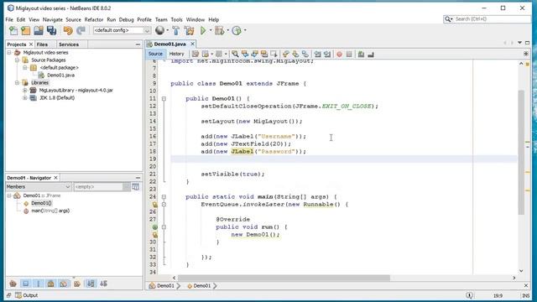
Task: Click Find Next Occurrence editor icon
Action: (x=254, y=54)
